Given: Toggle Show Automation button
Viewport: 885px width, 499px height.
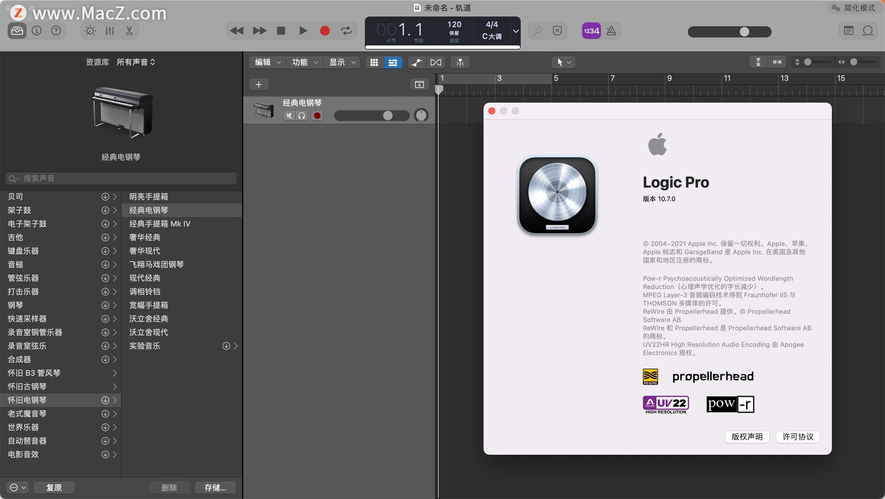Looking at the screenshot, I should point(417,63).
